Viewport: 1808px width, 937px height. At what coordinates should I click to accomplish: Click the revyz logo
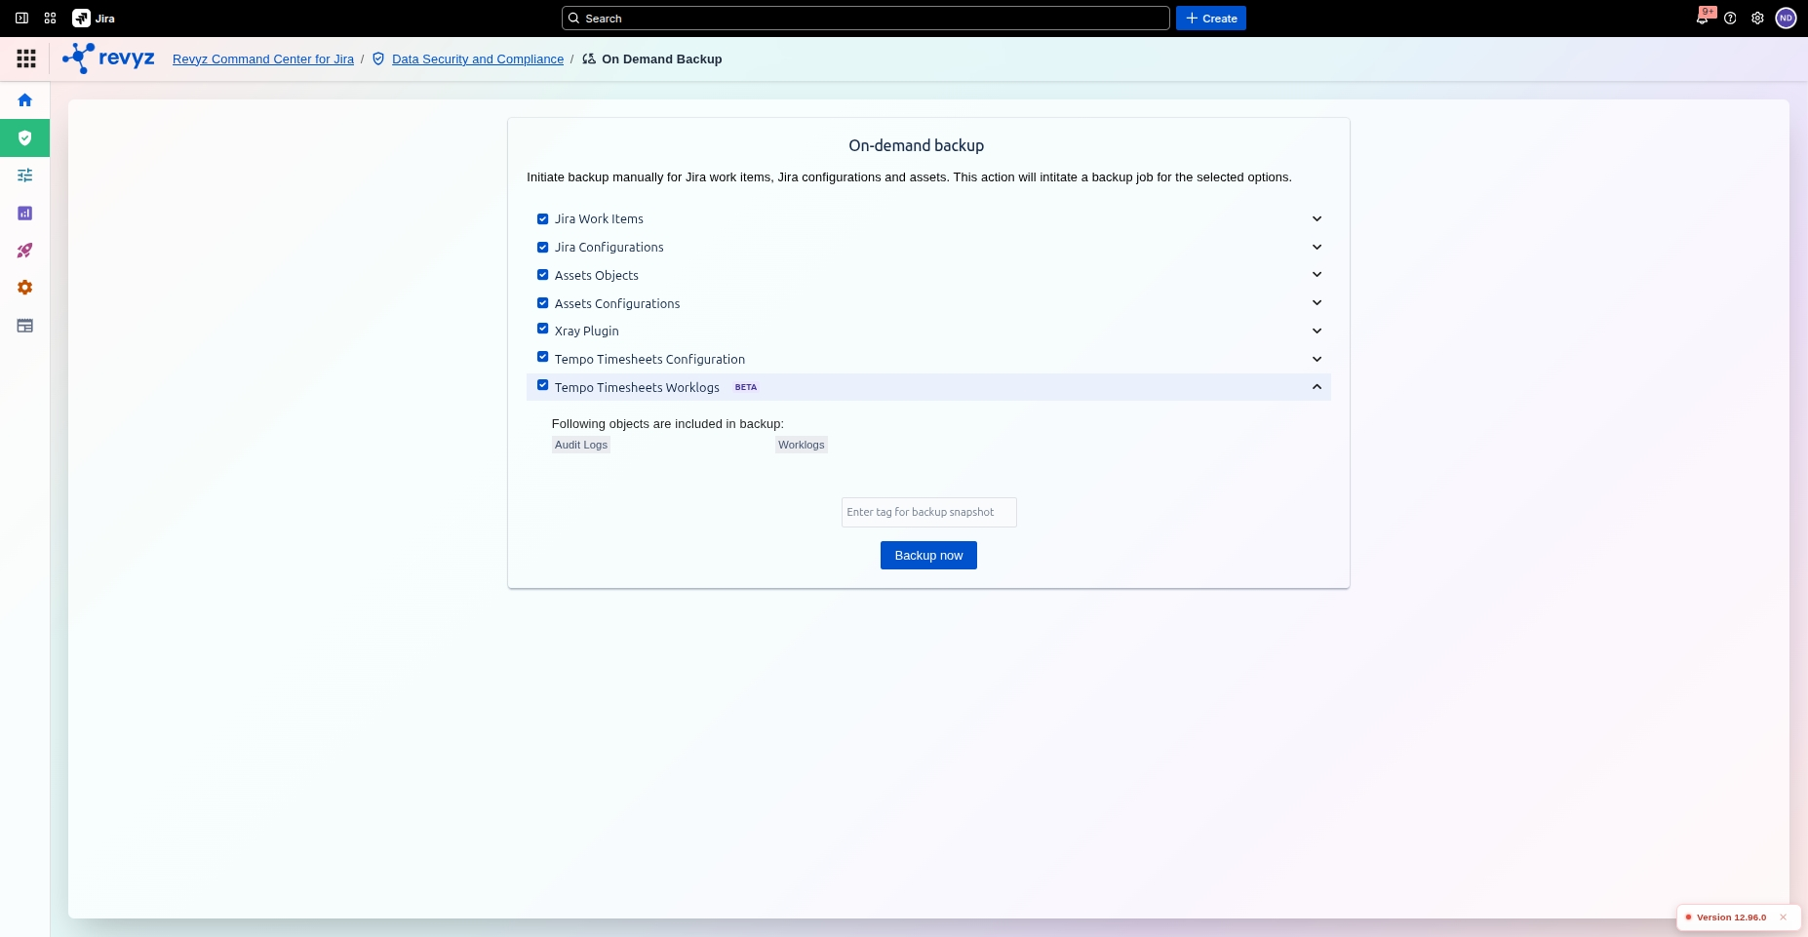(x=108, y=59)
